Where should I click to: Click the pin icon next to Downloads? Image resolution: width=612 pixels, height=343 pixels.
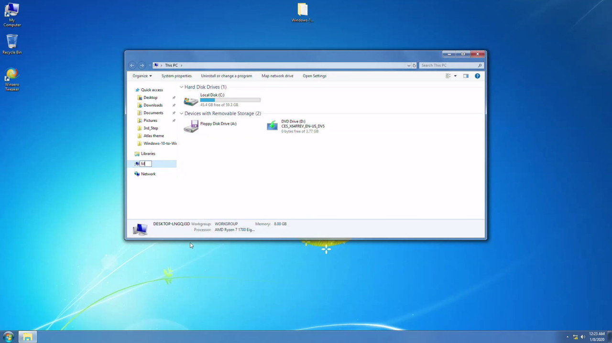point(174,105)
